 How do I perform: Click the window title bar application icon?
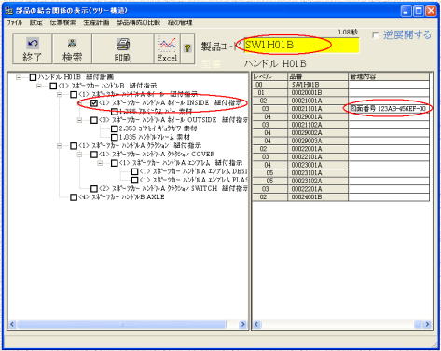tap(9, 11)
